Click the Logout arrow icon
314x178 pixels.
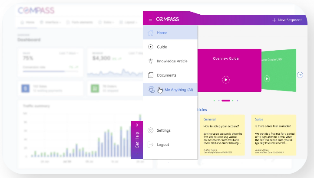(x=150, y=145)
